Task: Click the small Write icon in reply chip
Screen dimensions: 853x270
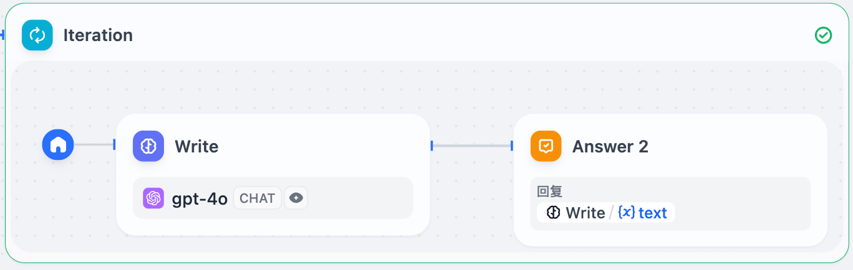Action: [x=553, y=213]
